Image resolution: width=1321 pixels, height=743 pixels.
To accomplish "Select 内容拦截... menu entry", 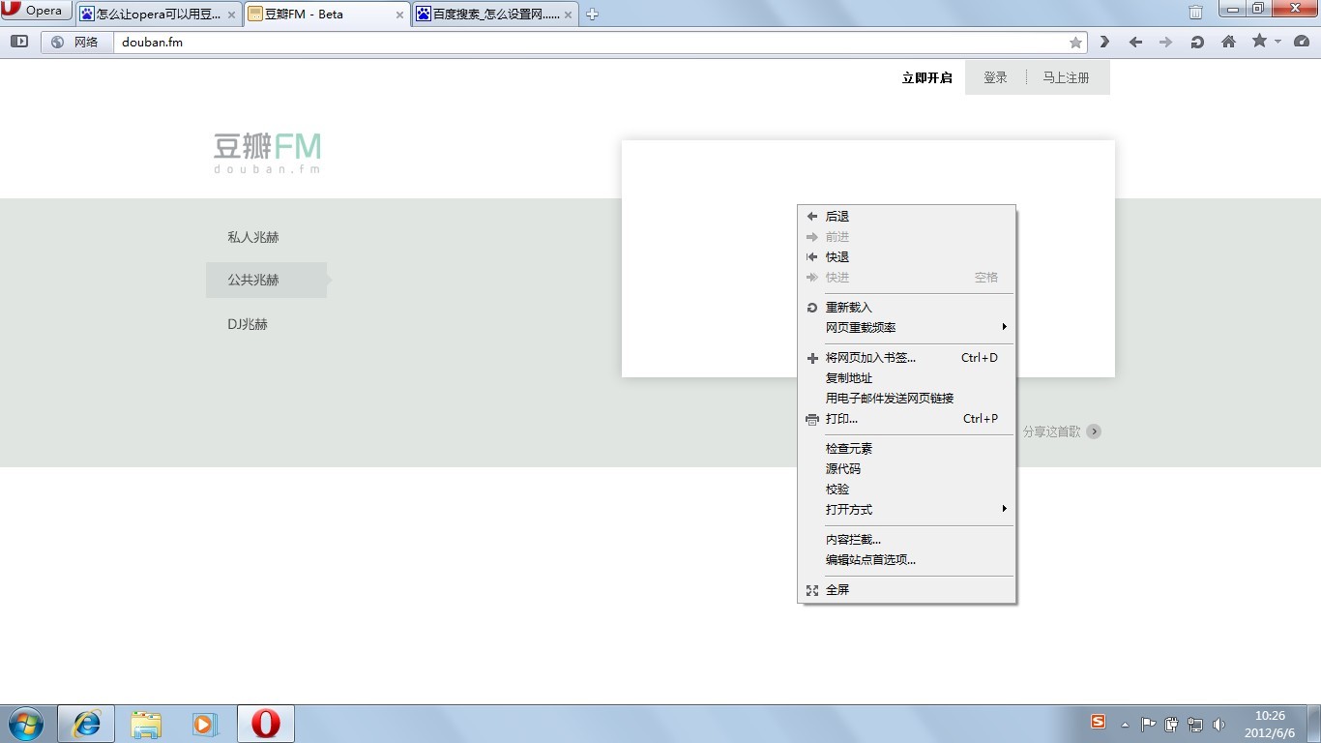I will pos(906,540).
